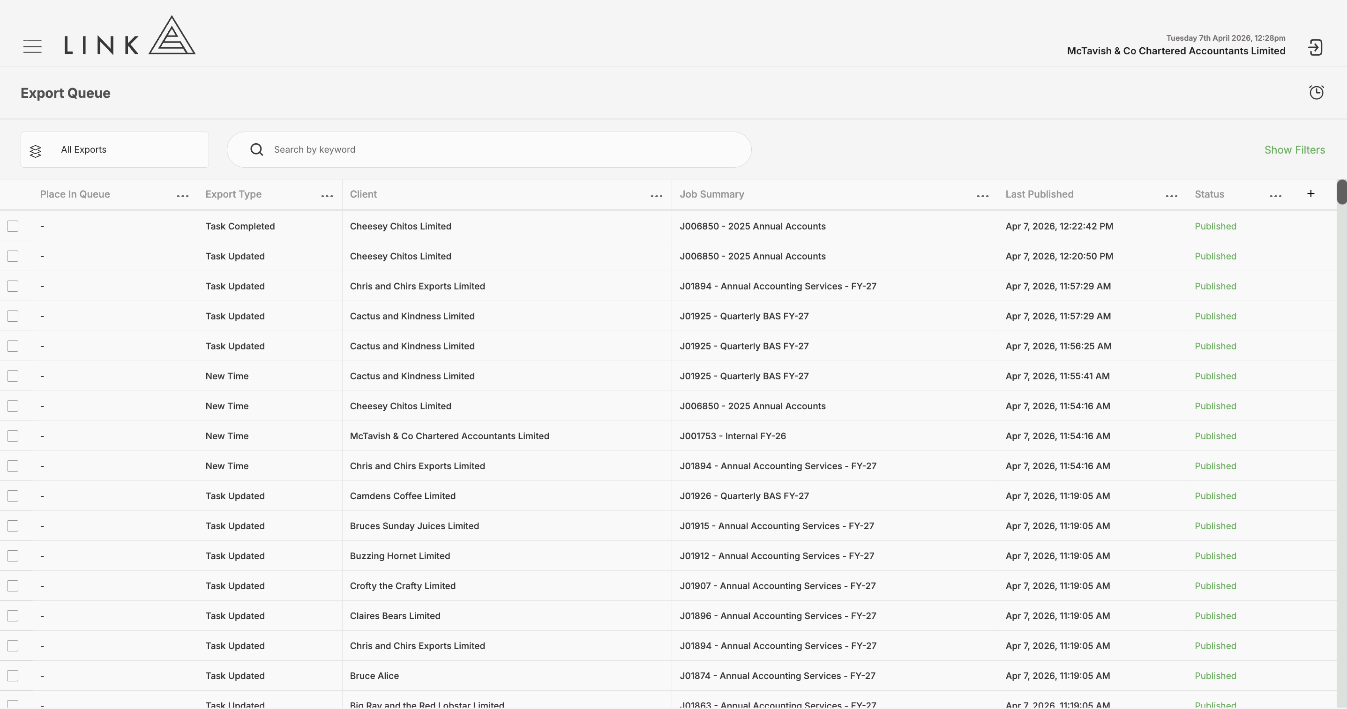Click Bruce Alice client name
This screenshot has width=1347, height=709.
click(374, 676)
